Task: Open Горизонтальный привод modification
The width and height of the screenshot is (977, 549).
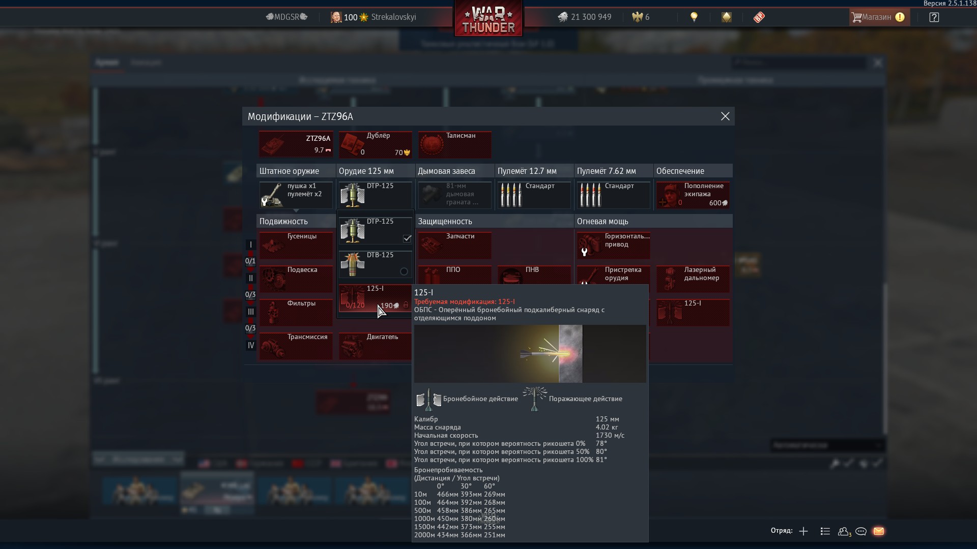Action: click(x=614, y=245)
